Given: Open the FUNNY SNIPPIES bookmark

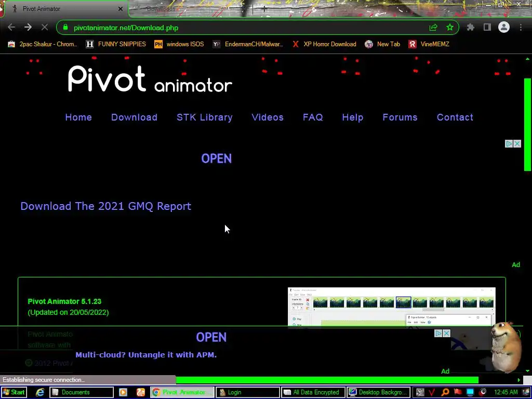Looking at the screenshot, I should point(116,44).
